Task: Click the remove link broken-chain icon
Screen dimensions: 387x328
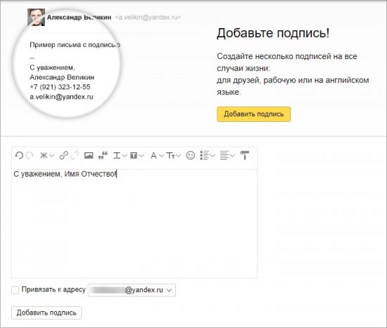Action: click(x=75, y=156)
